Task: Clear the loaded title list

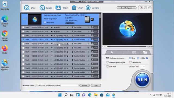Action: pos(77,8)
